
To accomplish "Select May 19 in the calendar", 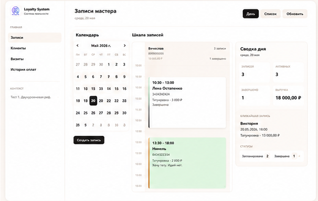I will [x=86, y=101].
